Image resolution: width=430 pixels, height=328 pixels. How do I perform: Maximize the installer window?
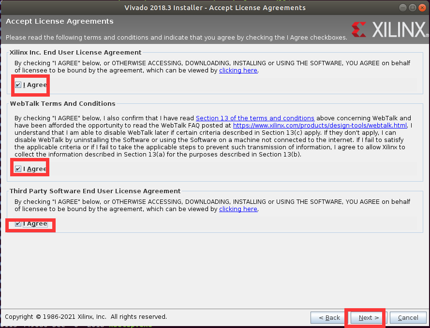(x=412, y=8)
